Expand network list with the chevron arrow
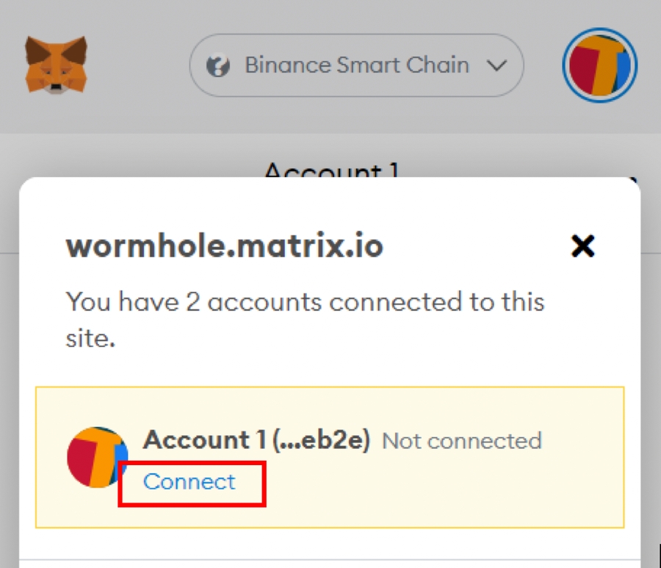 [497, 65]
